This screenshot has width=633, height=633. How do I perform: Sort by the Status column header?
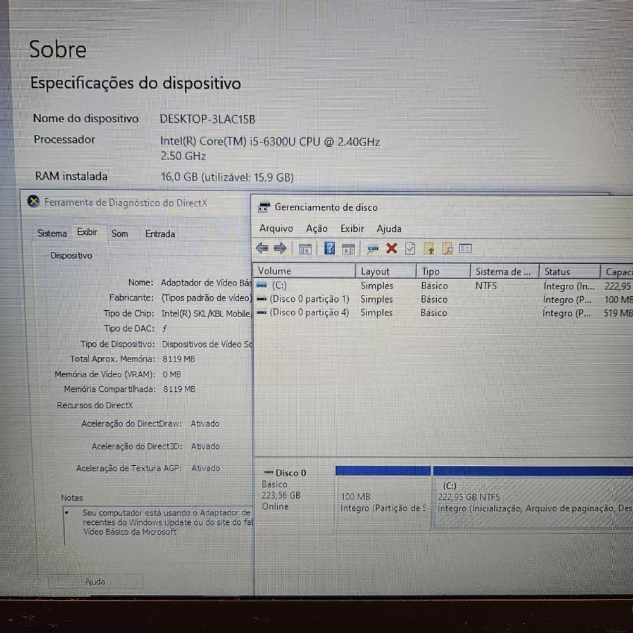click(x=569, y=272)
